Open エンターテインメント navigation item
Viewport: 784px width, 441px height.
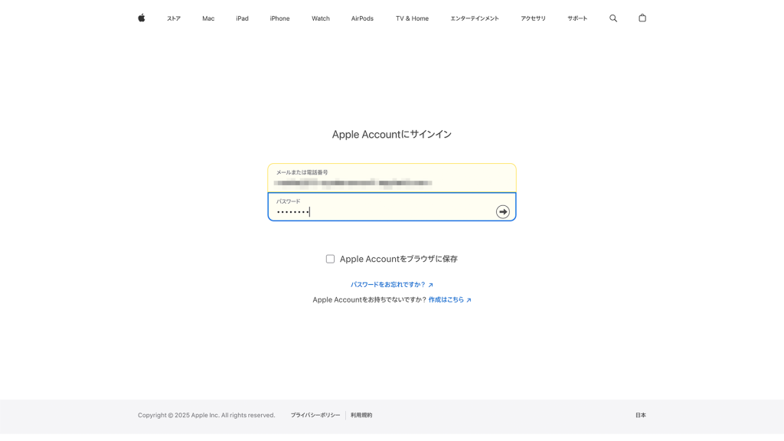click(x=475, y=18)
